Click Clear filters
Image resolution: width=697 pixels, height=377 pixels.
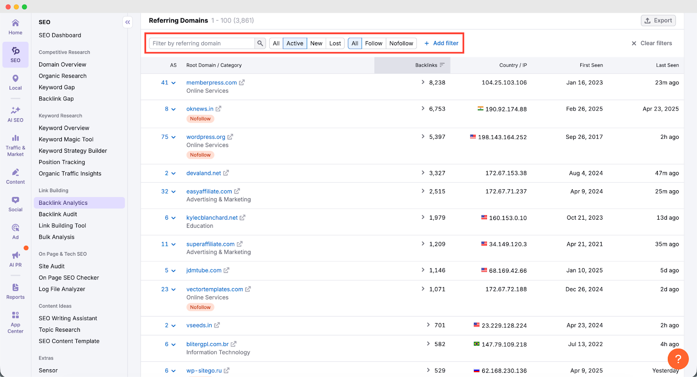652,43
